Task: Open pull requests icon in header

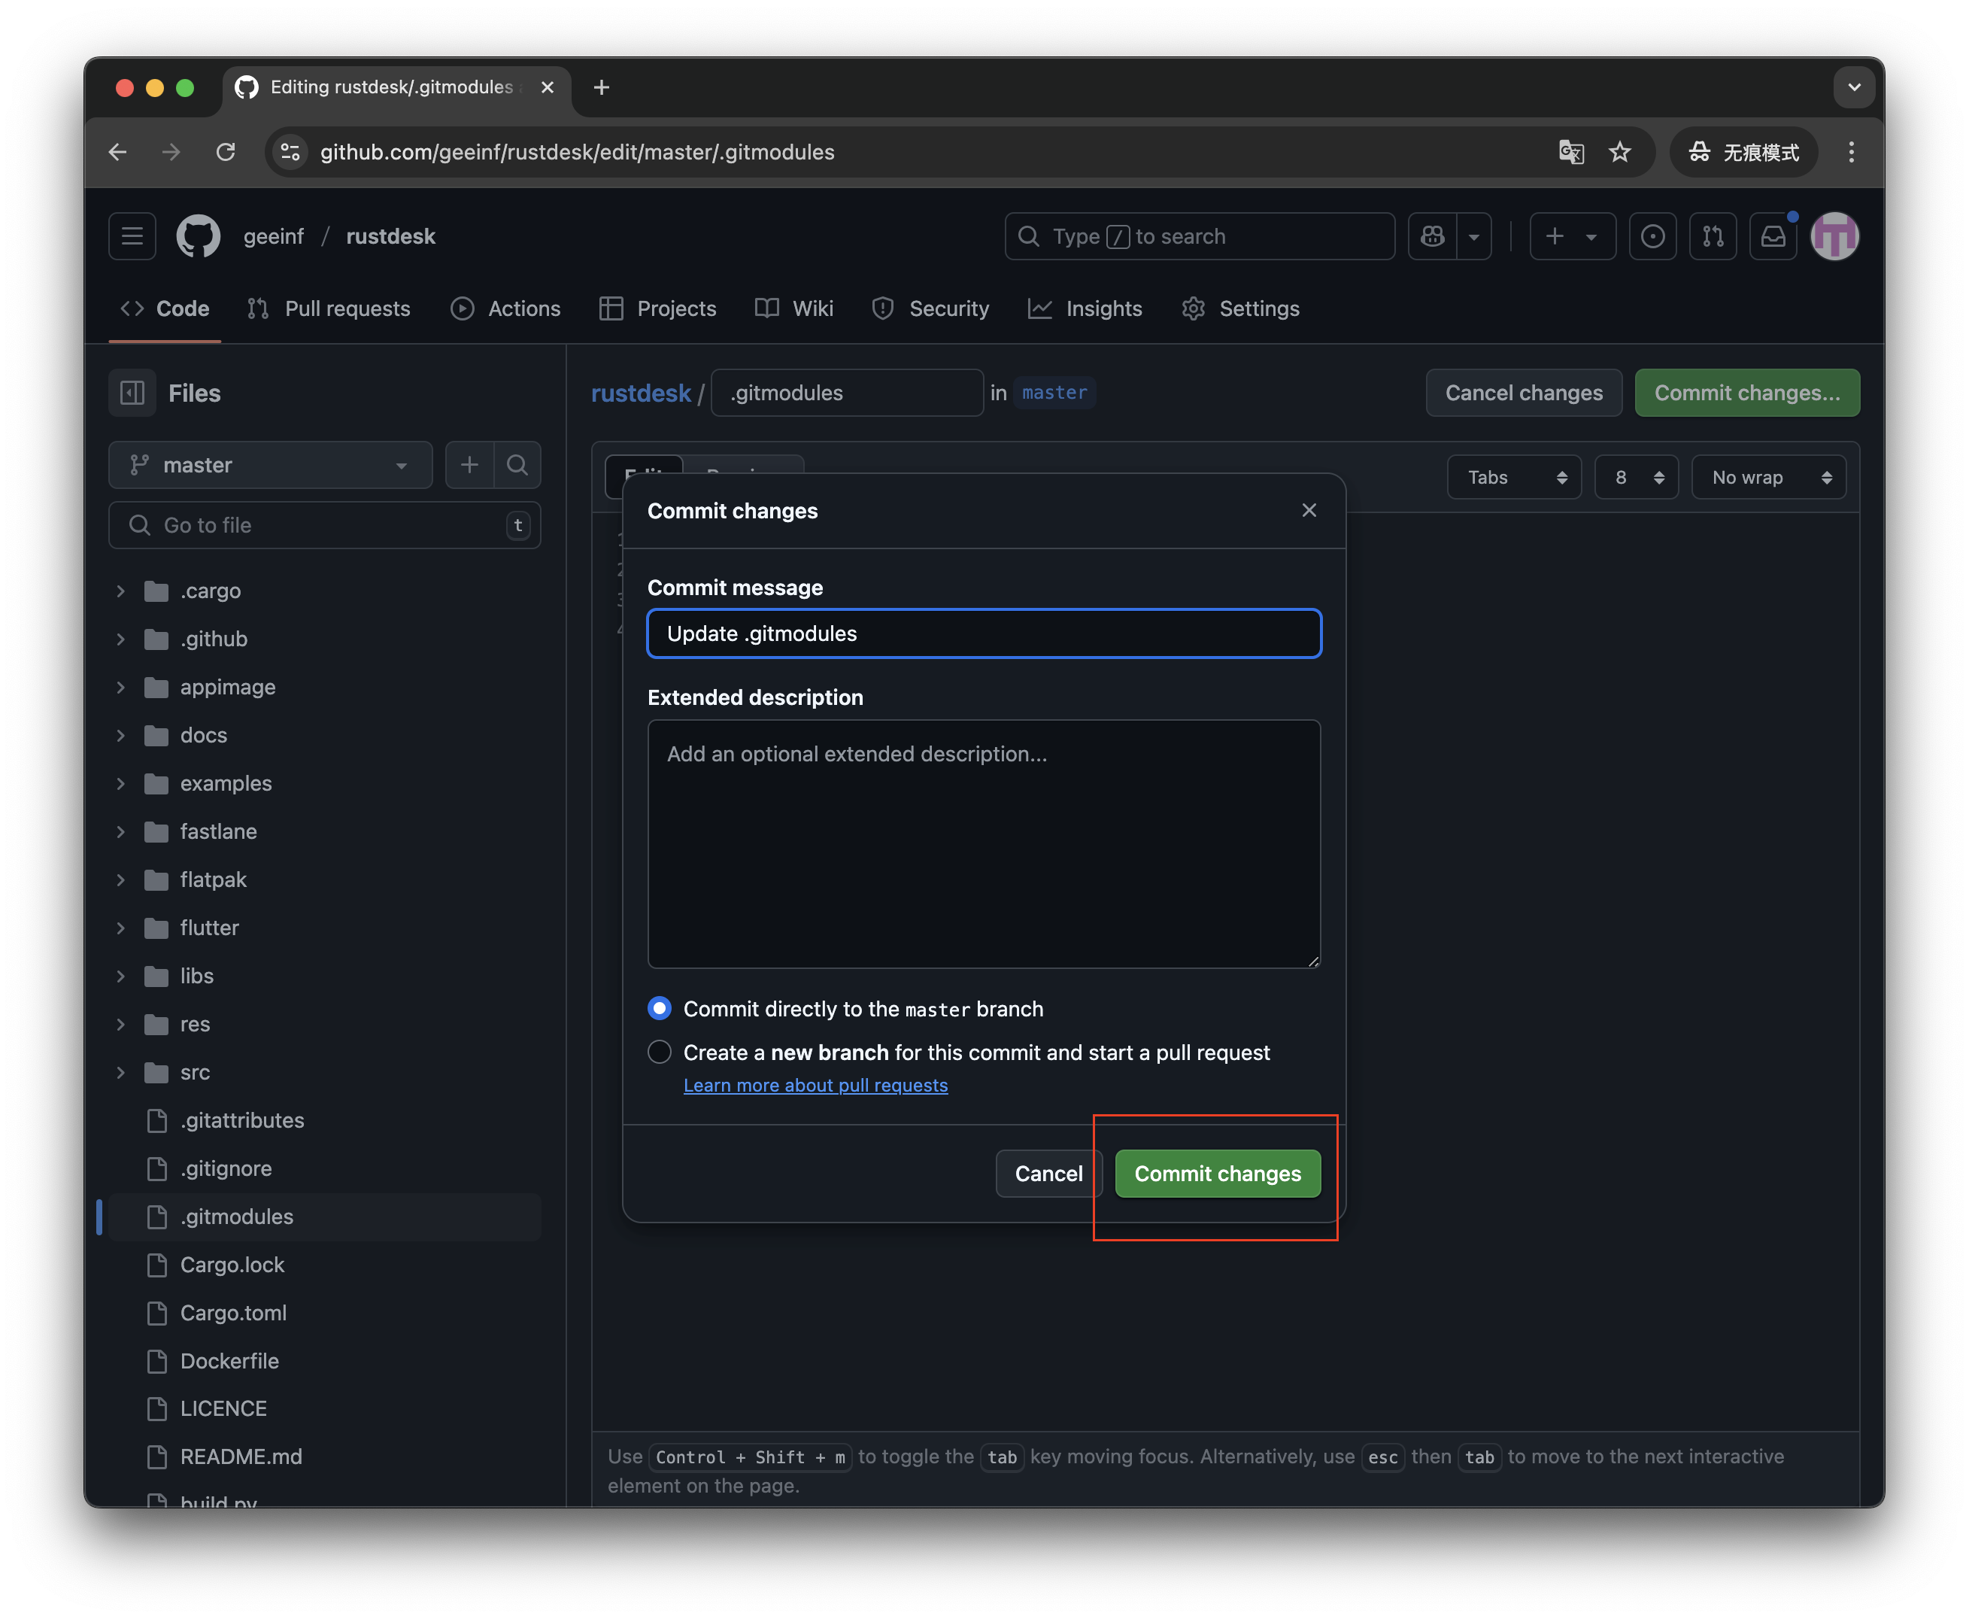Action: (1713, 236)
